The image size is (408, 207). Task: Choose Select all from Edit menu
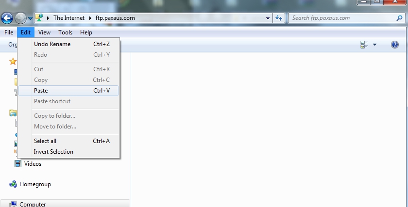coord(68,141)
